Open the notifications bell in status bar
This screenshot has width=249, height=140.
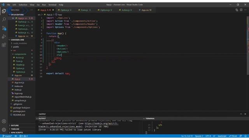245,136
